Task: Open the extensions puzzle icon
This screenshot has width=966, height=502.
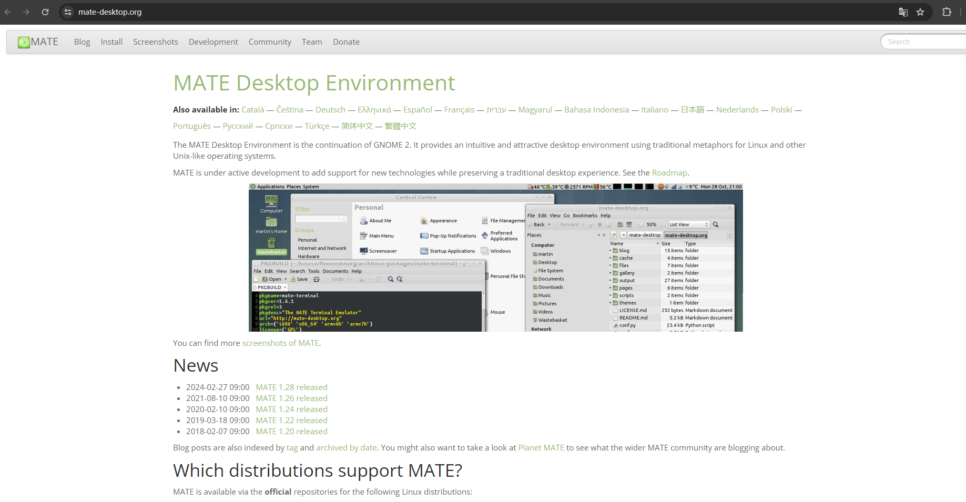Action: (947, 12)
